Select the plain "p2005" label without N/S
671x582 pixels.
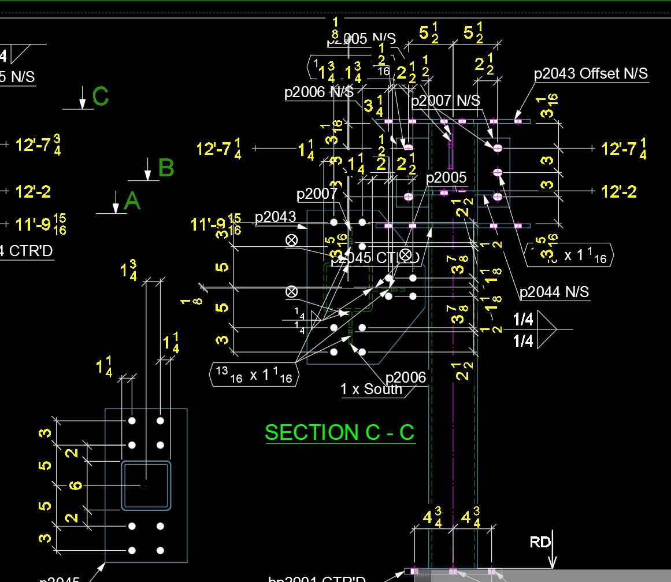(446, 177)
